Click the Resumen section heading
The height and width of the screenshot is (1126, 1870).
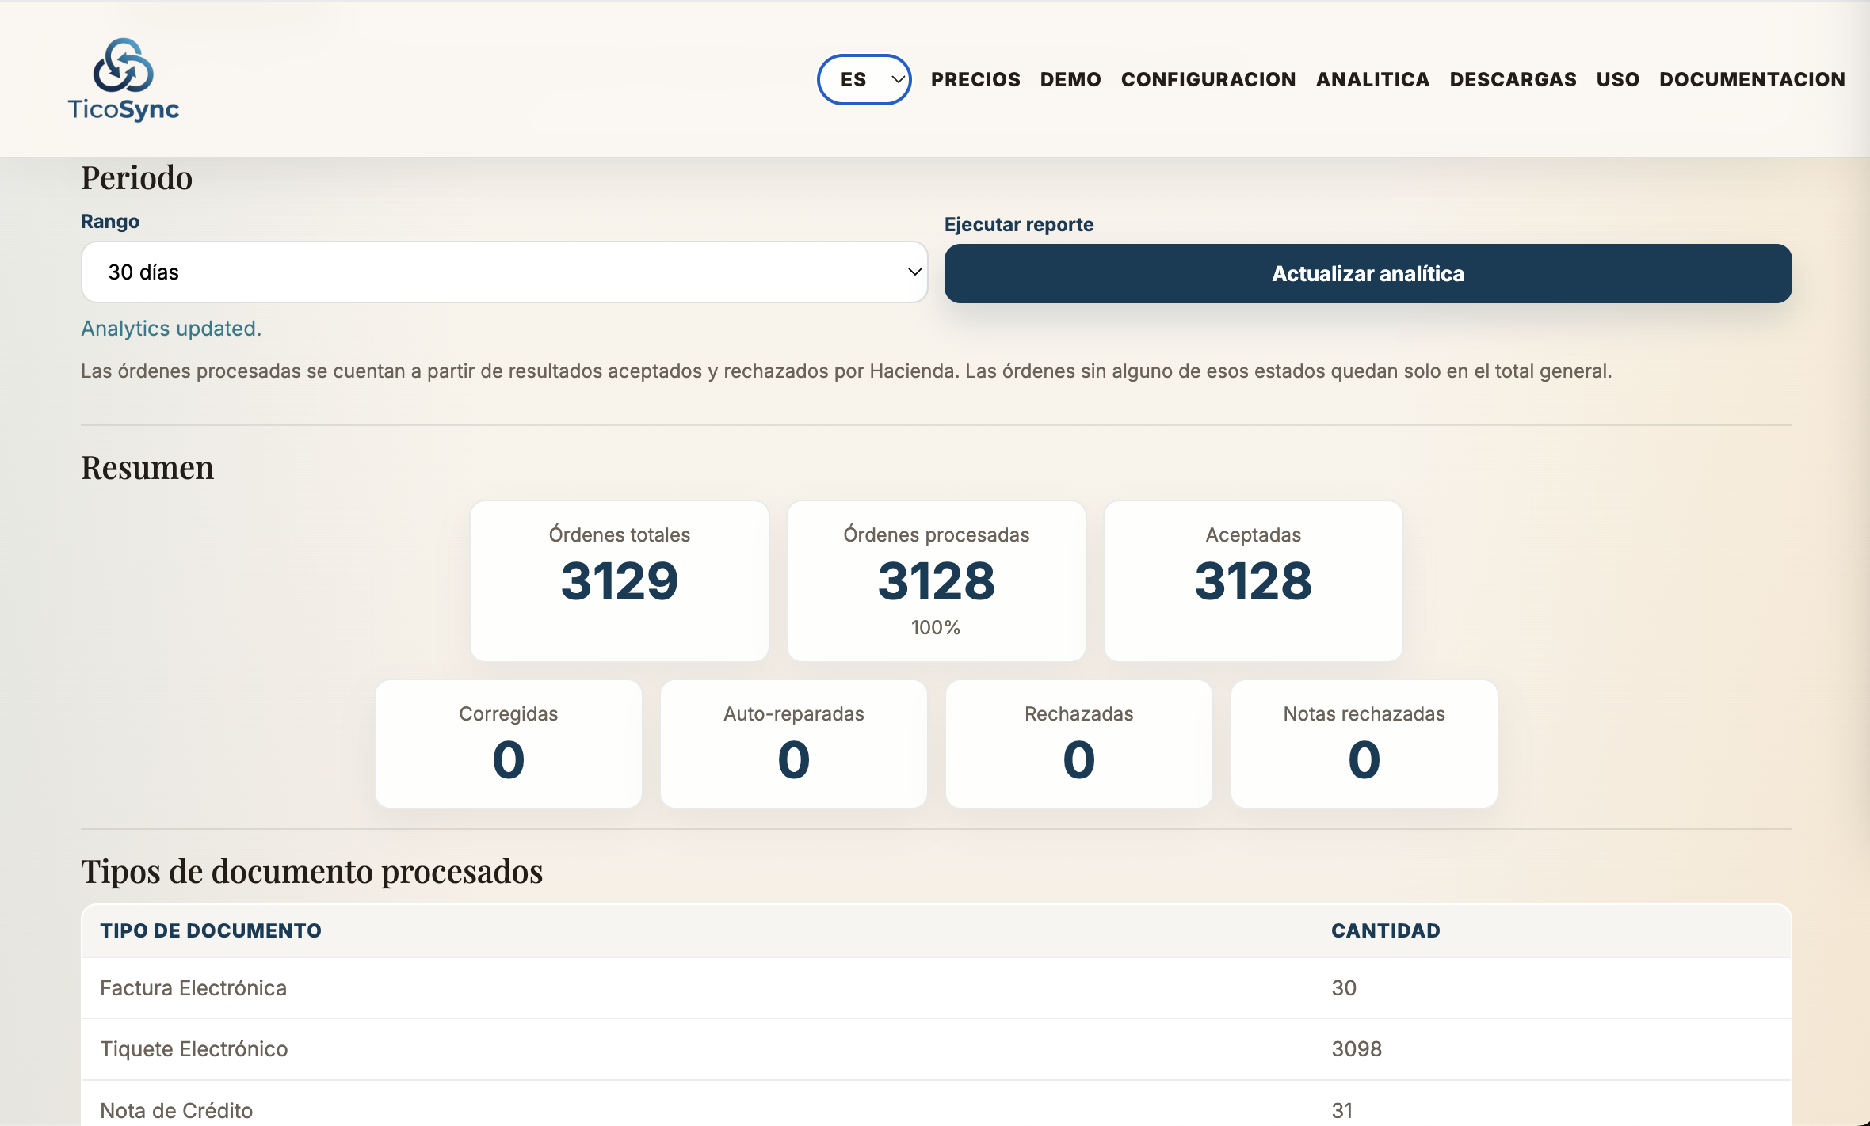point(147,467)
